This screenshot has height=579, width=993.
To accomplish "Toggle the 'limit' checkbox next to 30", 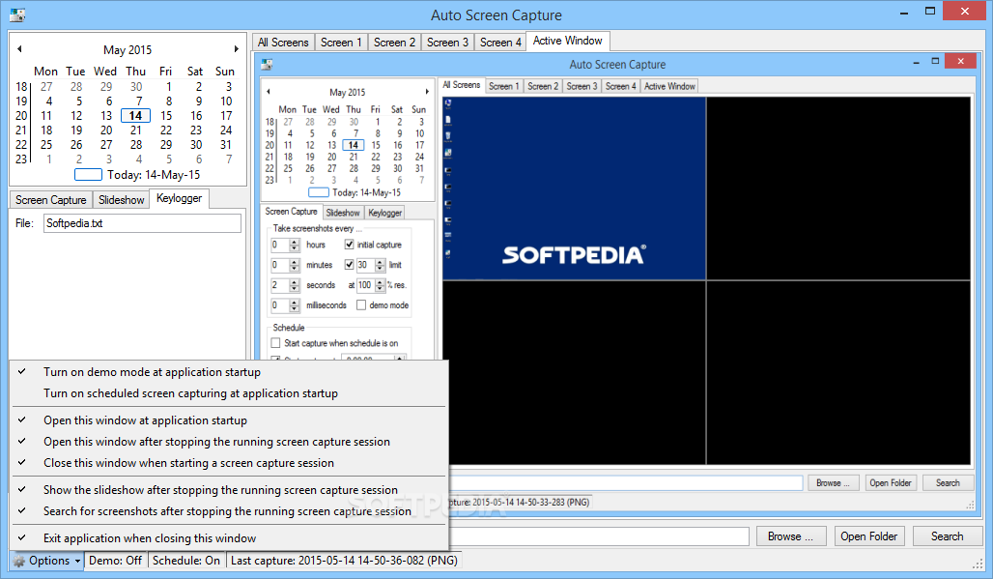I will [x=349, y=265].
